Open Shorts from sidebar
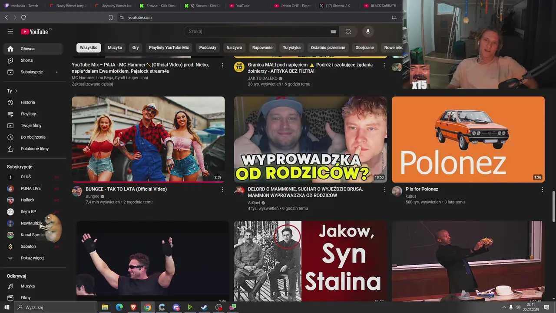This screenshot has height=313, width=556. (33, 60)
